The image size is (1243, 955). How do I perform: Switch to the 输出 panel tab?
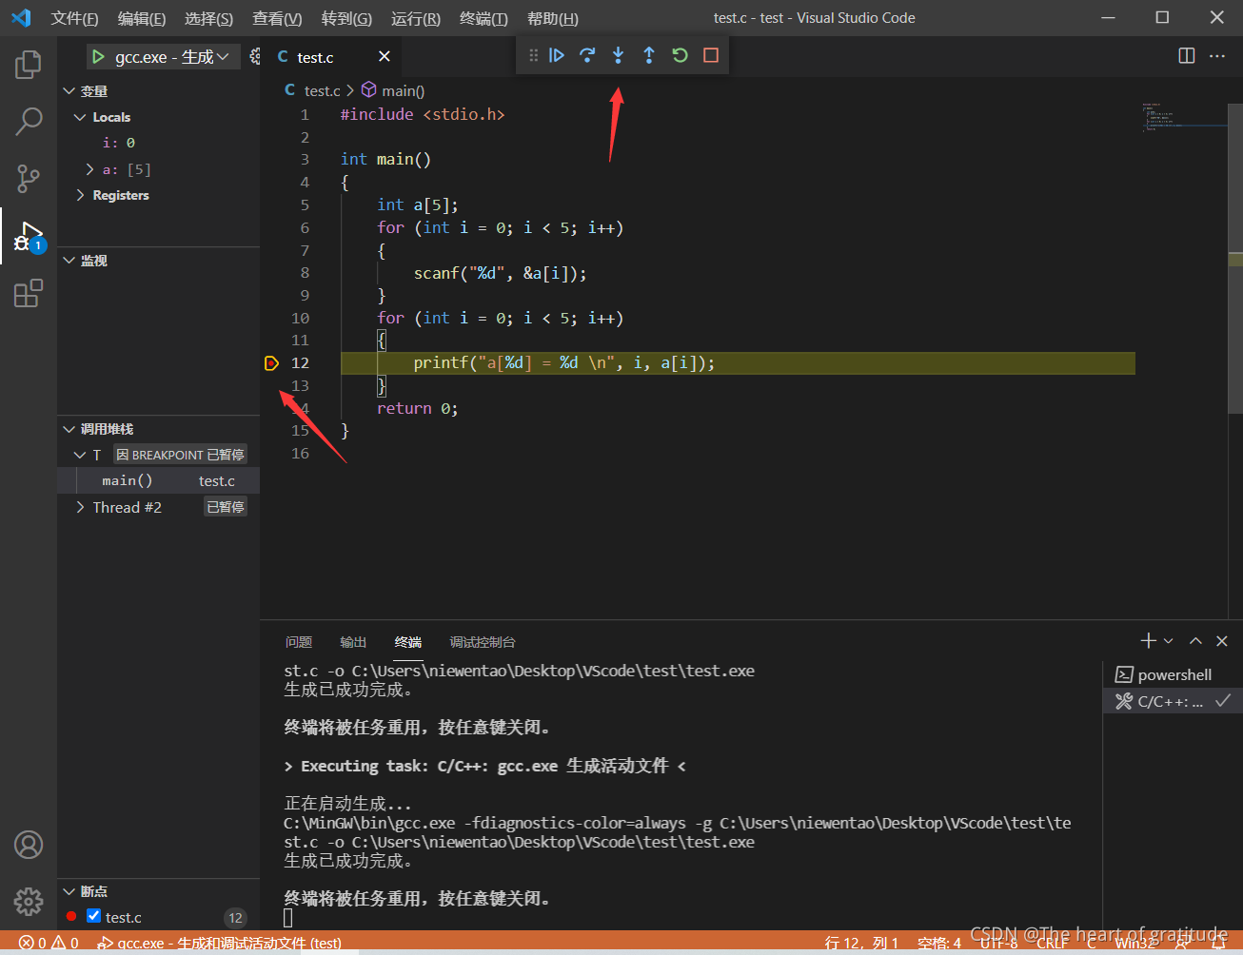tap(353, 642)
